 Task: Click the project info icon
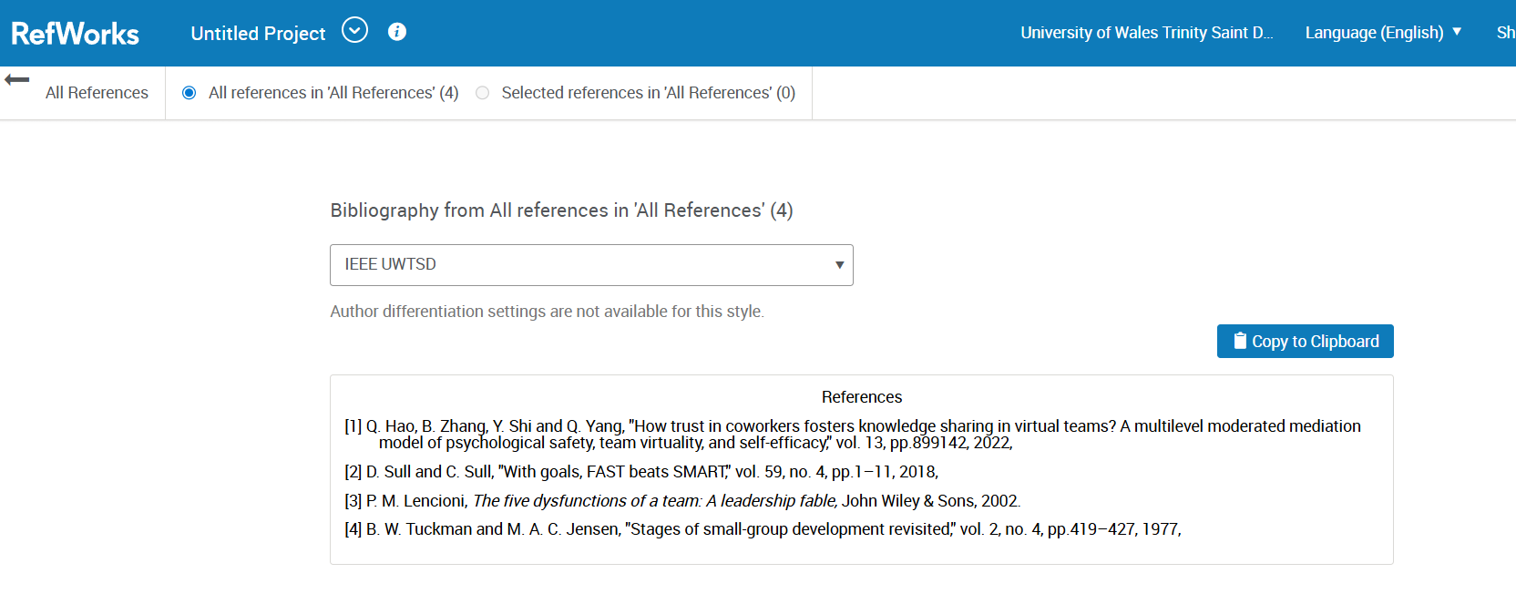[x=397, y=32]
